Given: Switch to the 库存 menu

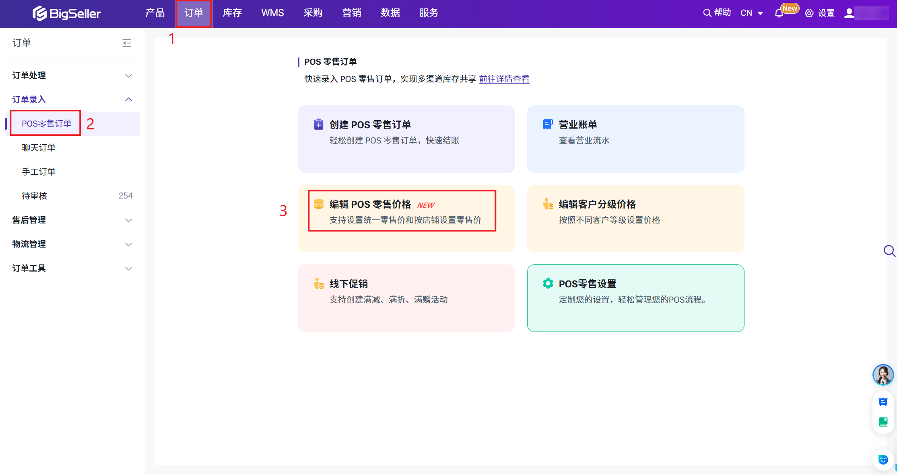Looking at the screenshot, I should click(x=232, y=13).
